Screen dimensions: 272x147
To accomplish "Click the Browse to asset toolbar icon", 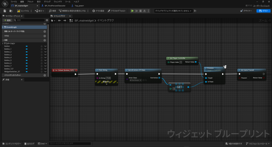I will pyautogui.click(x=11, y=11).
